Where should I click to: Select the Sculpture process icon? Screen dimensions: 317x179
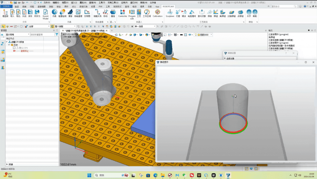[170, 13]
